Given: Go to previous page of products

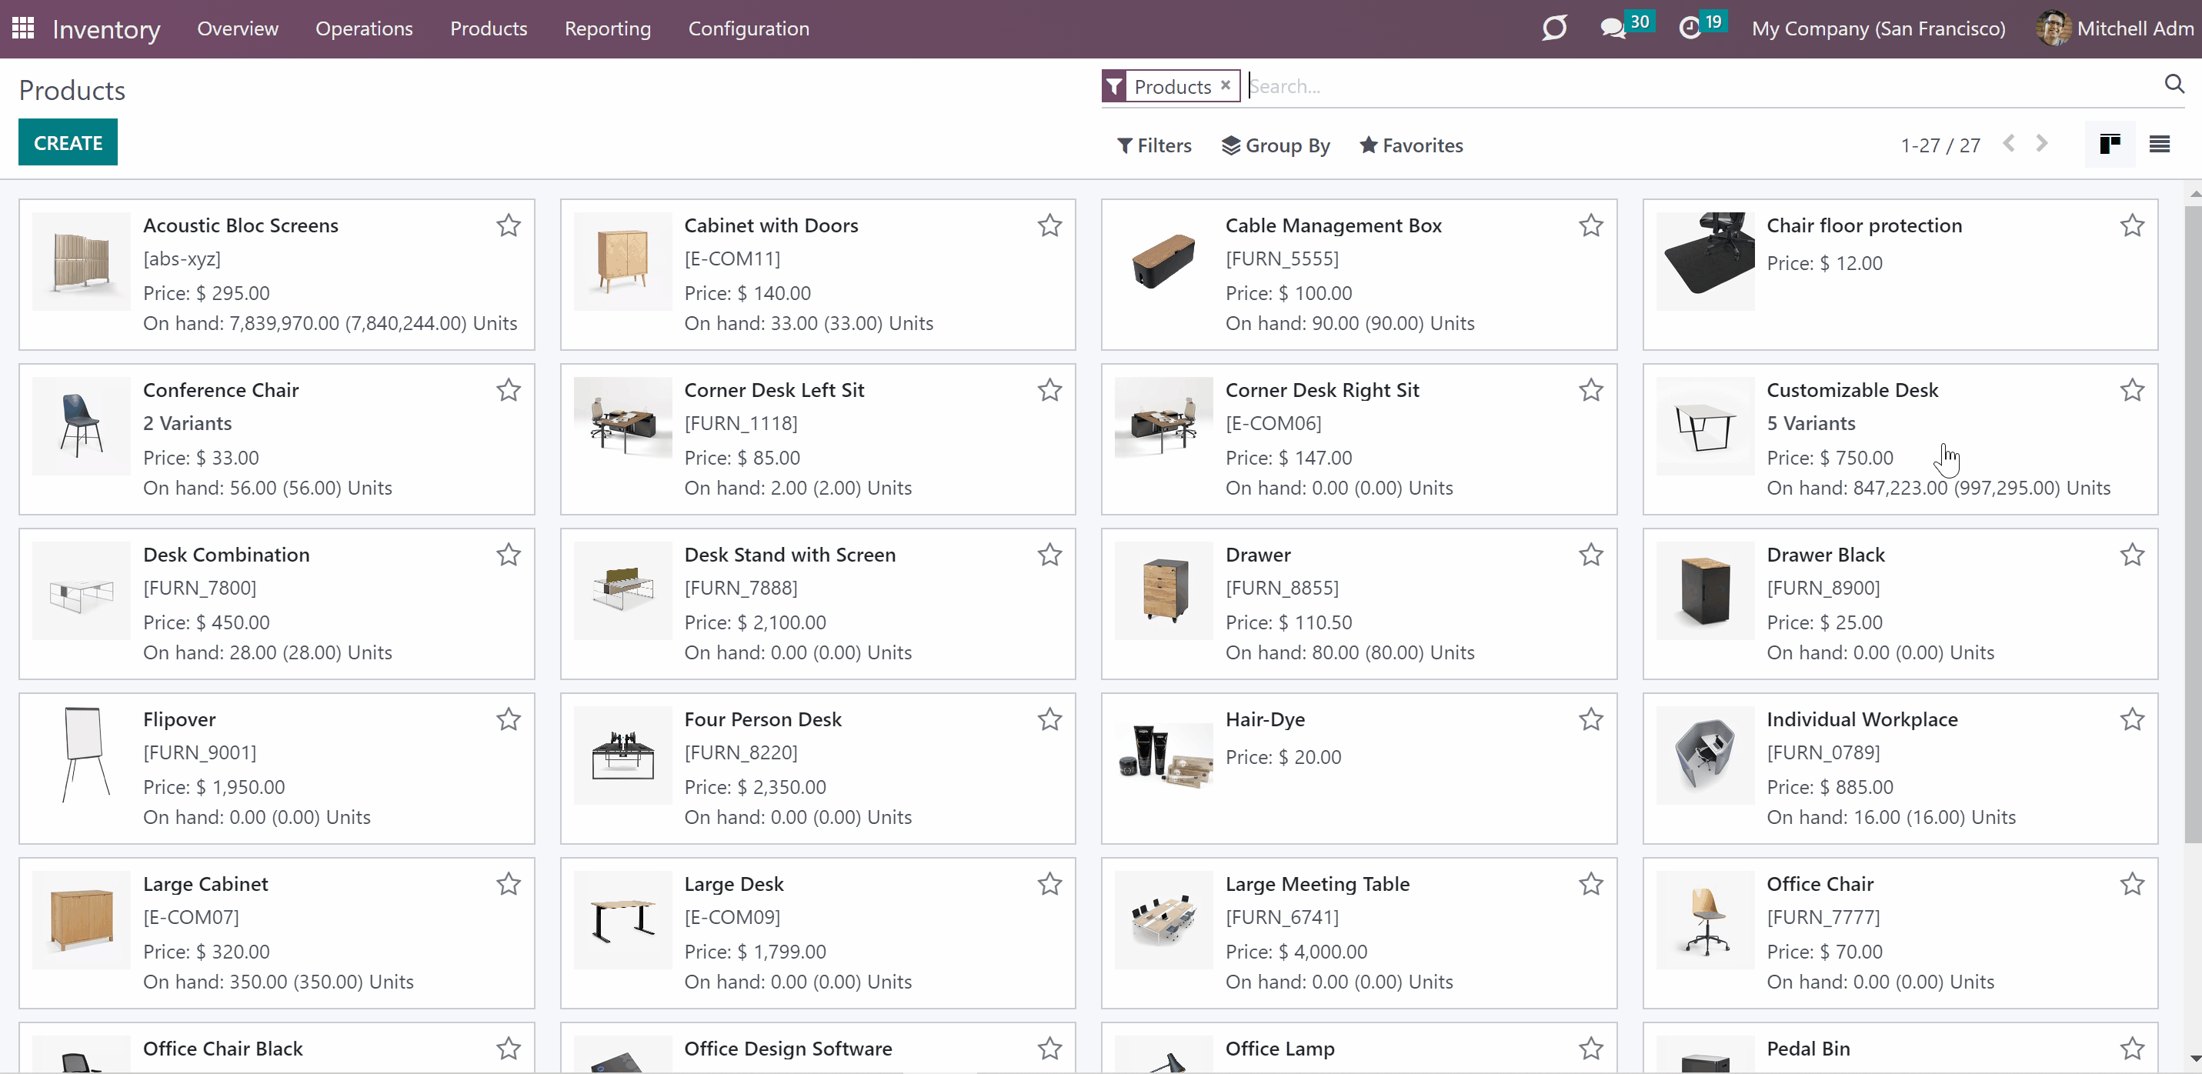Looking at the screenshot, I should coord(2009,144).
